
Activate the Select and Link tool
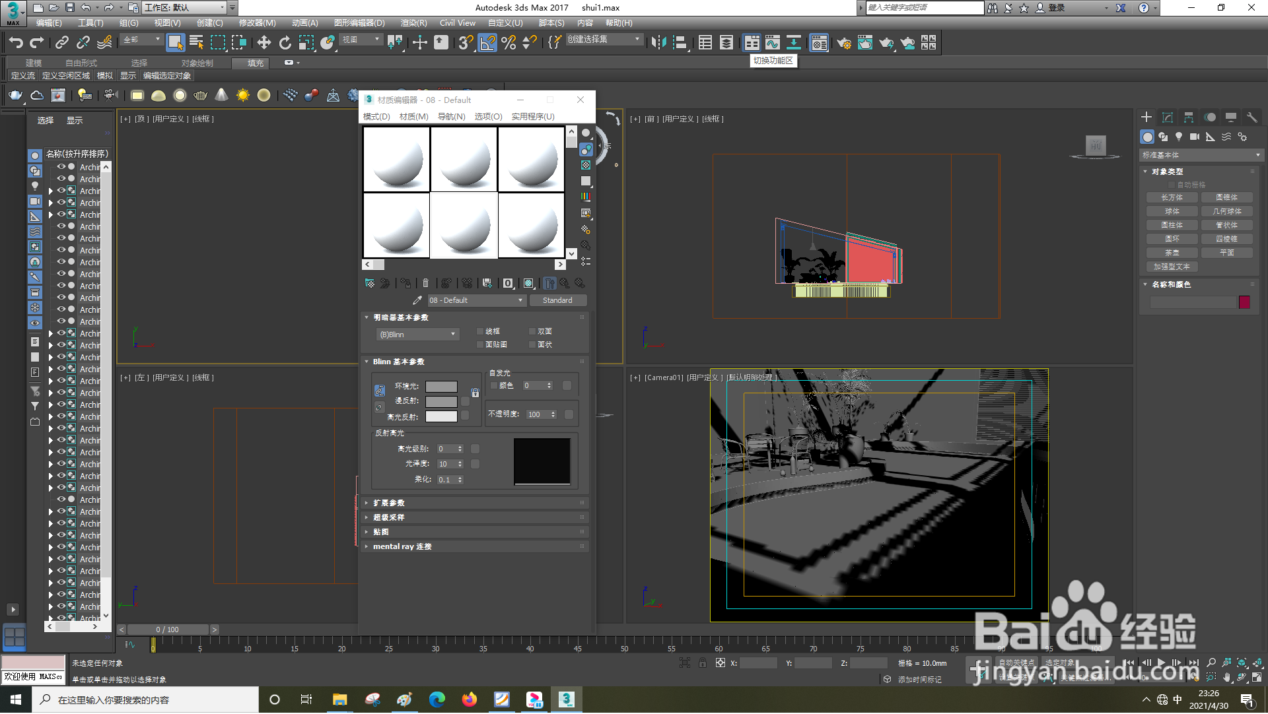tap(62, 43)
